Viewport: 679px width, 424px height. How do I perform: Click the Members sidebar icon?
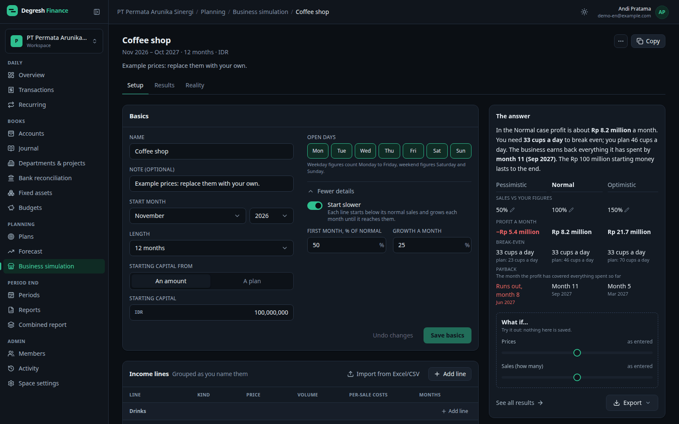point(11,354)
